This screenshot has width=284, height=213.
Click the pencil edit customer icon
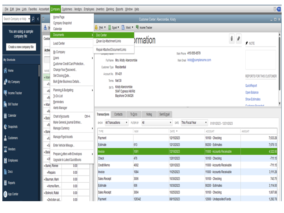239,38
